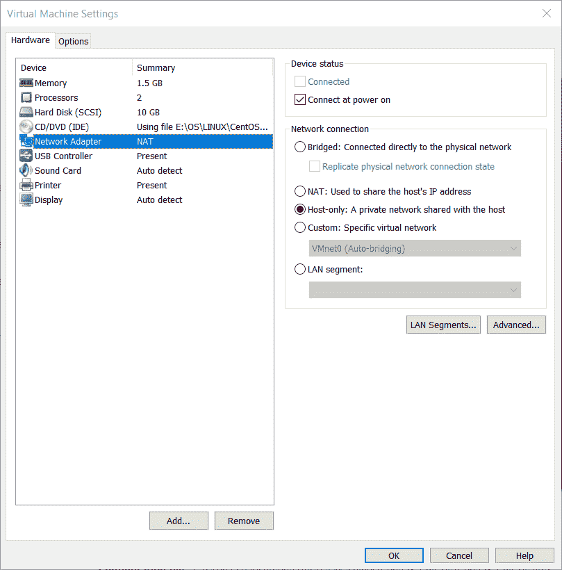Click the Processors '2' summary value
The height and width of the screenshot is (570, 562).
coord(139,98)
